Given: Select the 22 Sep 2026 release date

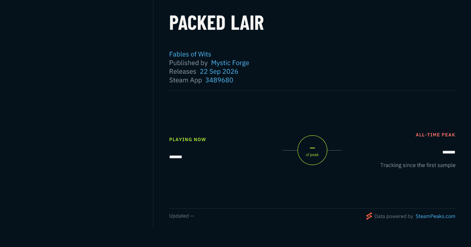Looking at the screenshot, I should [x=219, y=71].
